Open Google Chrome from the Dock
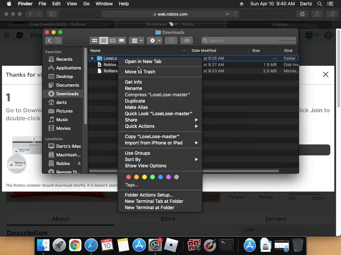Image resolution: width=341 pixels, height=255 pixels. tap(75, 245)
